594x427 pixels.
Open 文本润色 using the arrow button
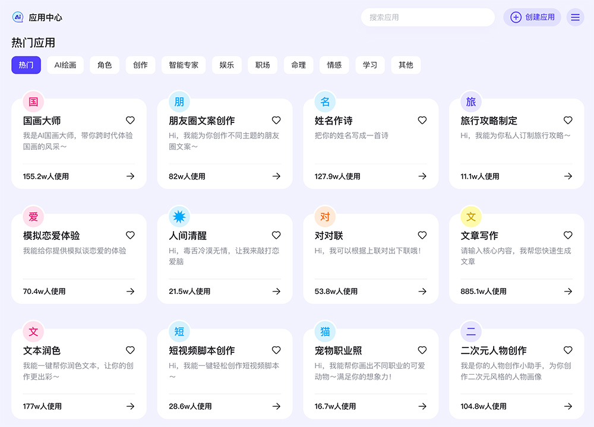click(x=130, y=406)
